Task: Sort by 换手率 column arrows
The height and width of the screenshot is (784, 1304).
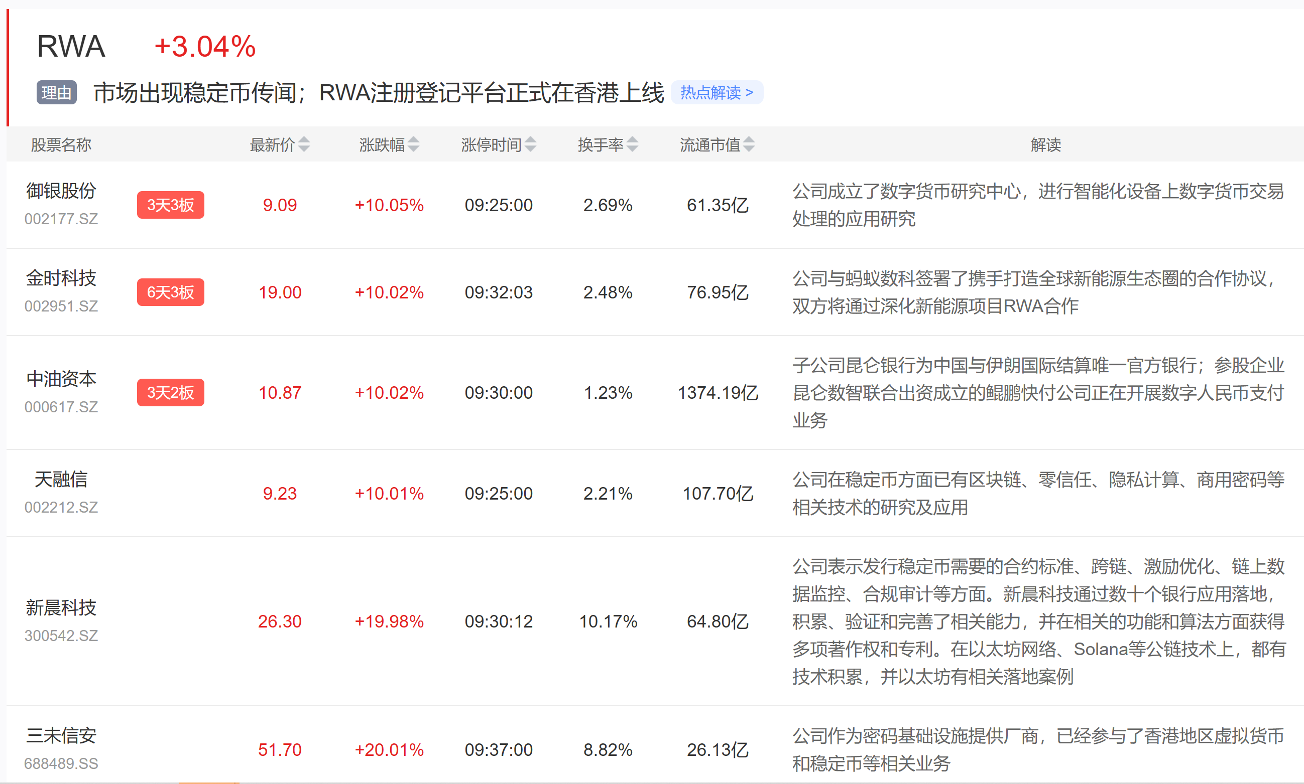Action: (x=633, y=144)
